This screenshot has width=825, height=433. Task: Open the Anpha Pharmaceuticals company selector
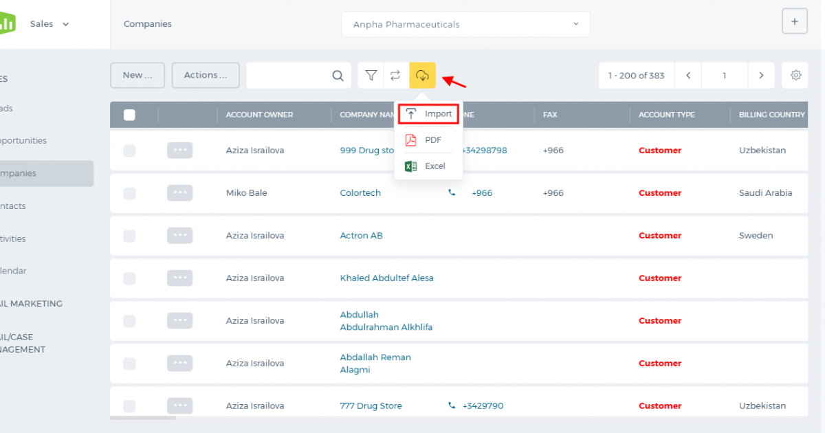(465, 24)
